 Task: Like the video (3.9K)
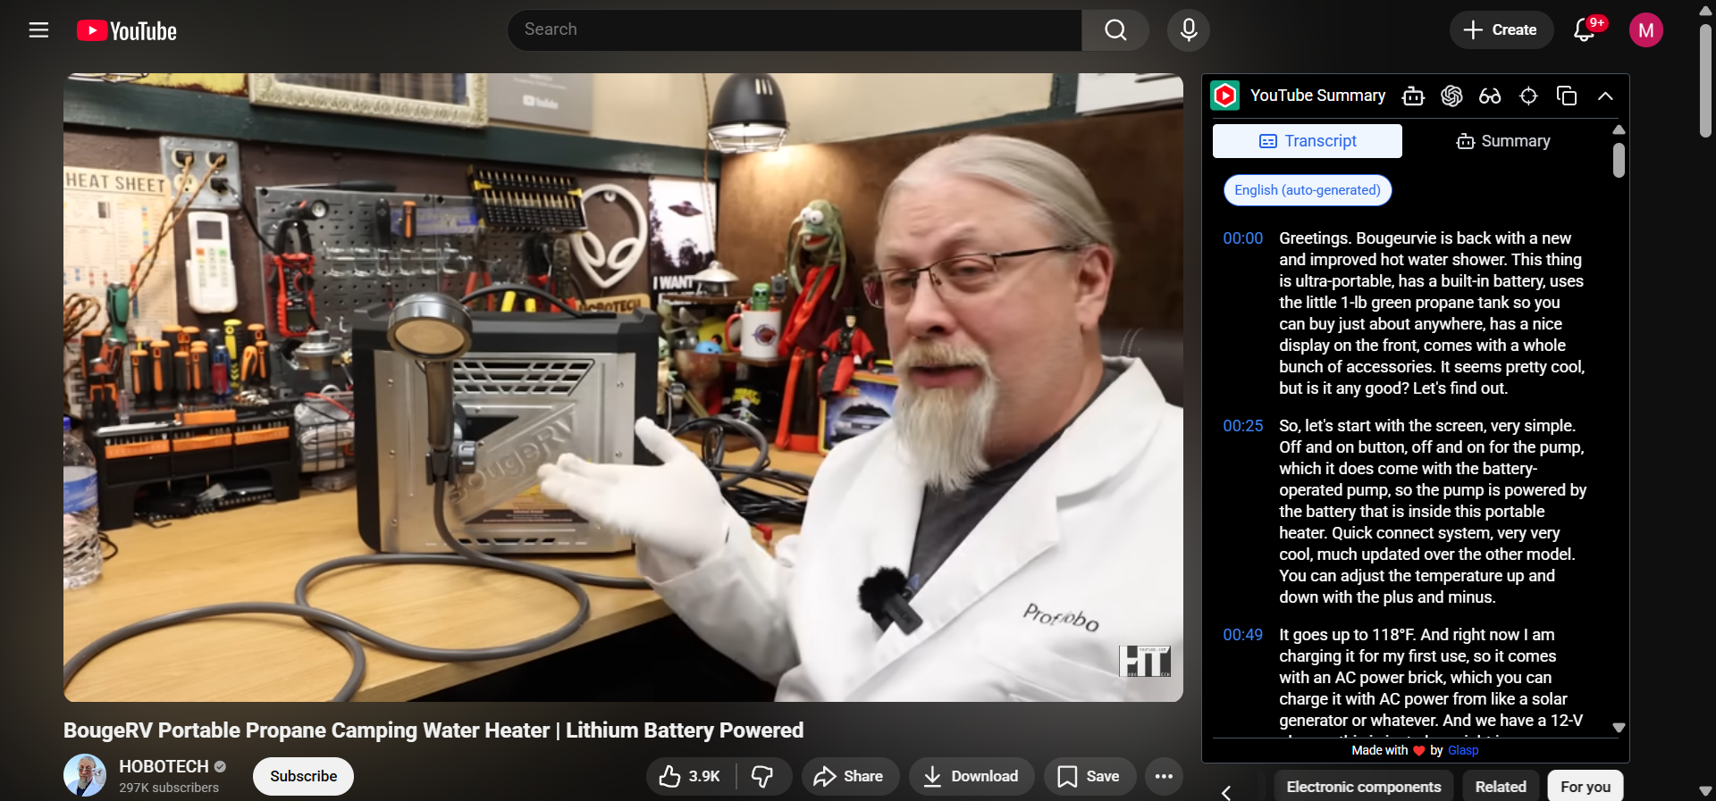(690, 776)
